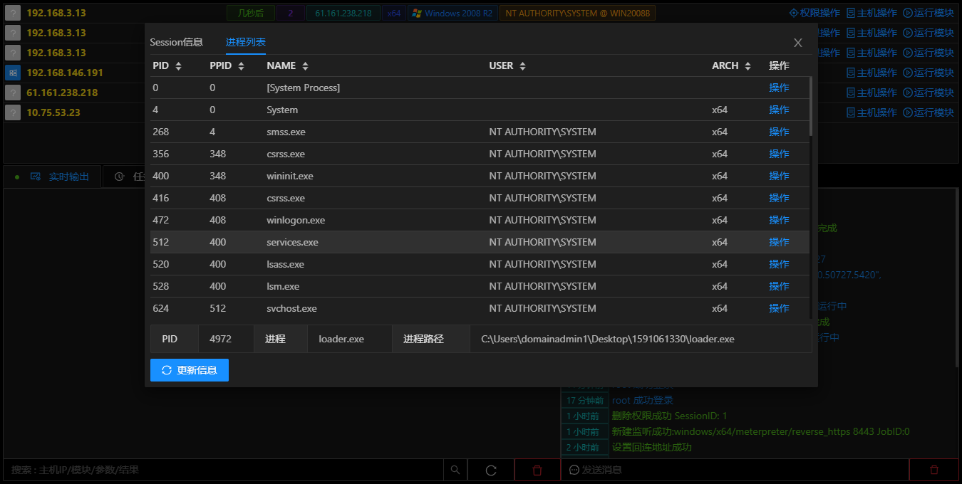Click the 更新信息 button
962x484 pixels.
click(190, 370)
